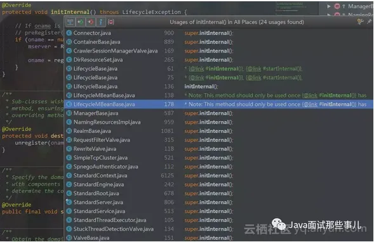Open the StandardRoot.java usage row
This screenshot has height=242, width=374.
pyautogui.click(x=218, y=193)
